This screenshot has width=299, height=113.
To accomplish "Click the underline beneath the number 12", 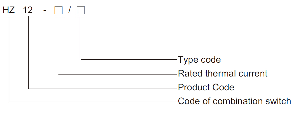I will 28,16.
